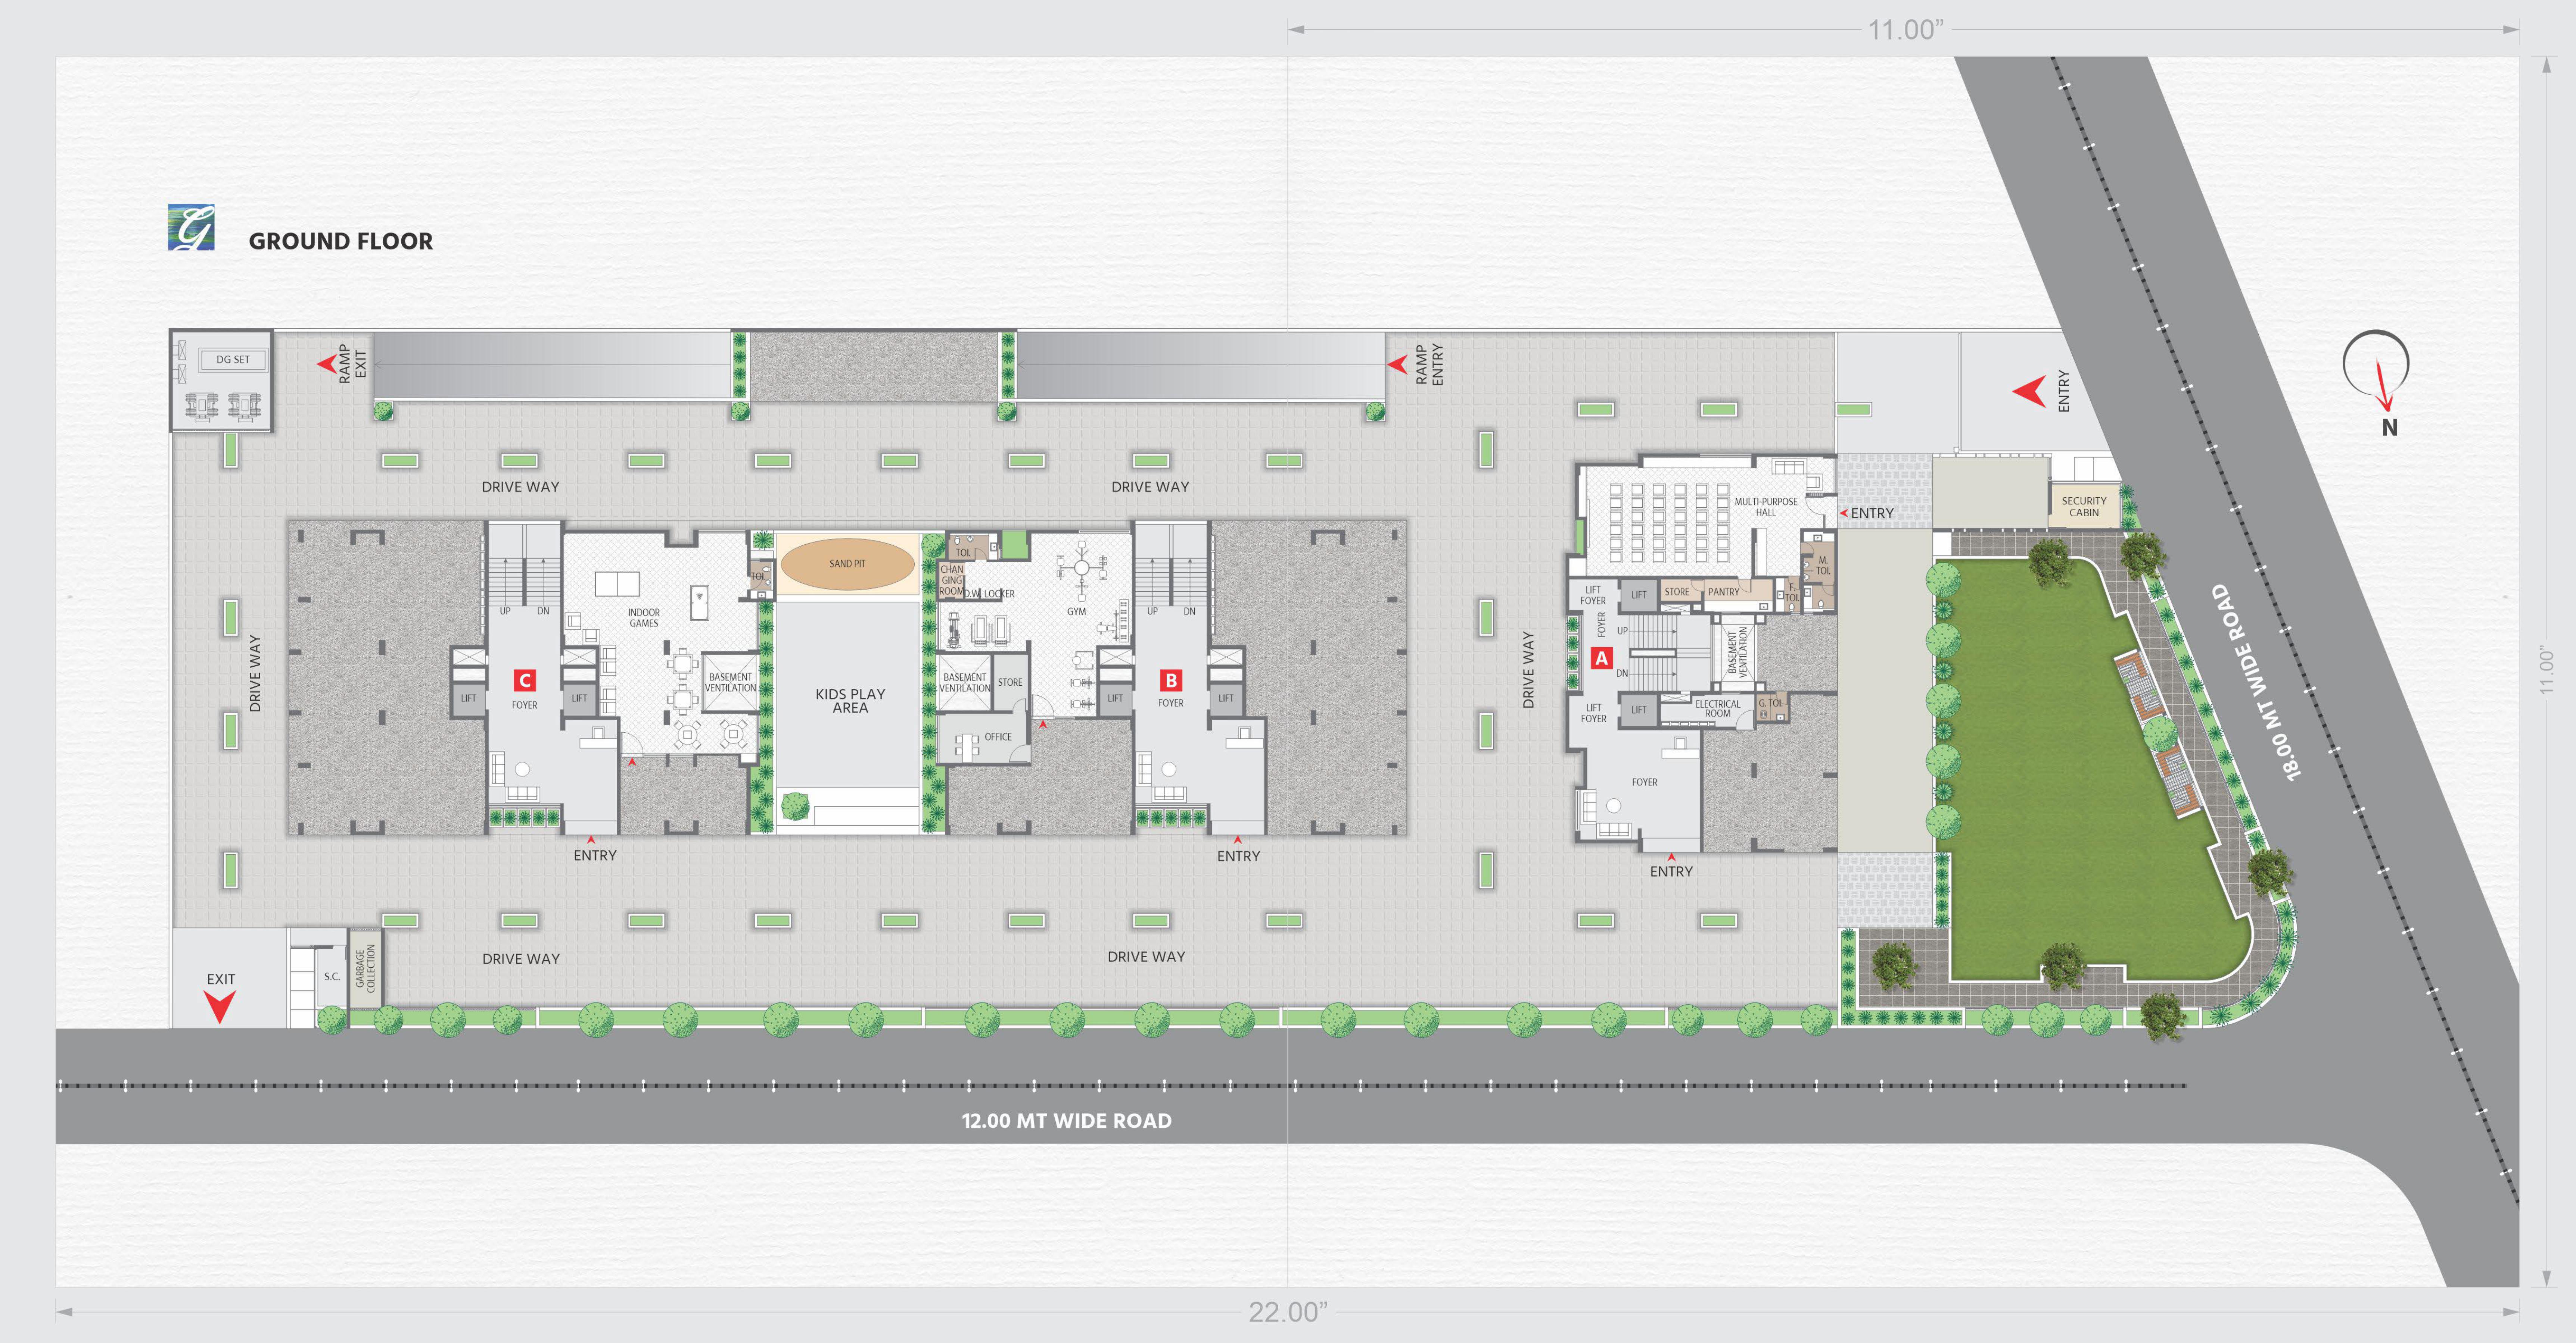The height and width of the screenshot is (1343, 2576).
Task: Click the ENTRY label below block A foyer
Action: pos(1671,871)
